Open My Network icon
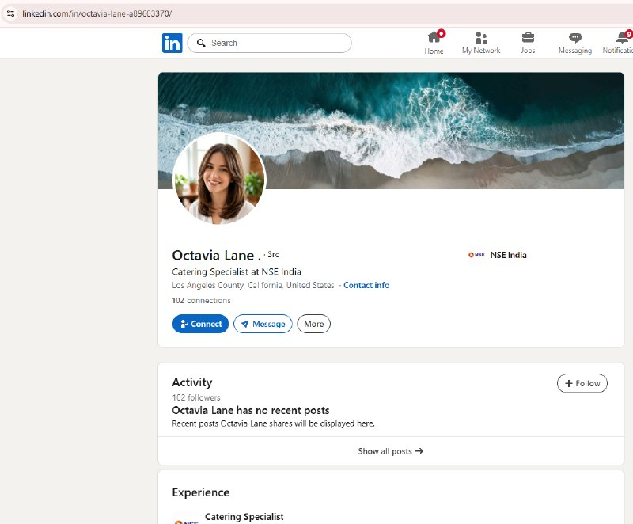Screen dimensions: 633x524 click(x=481, y=37)
